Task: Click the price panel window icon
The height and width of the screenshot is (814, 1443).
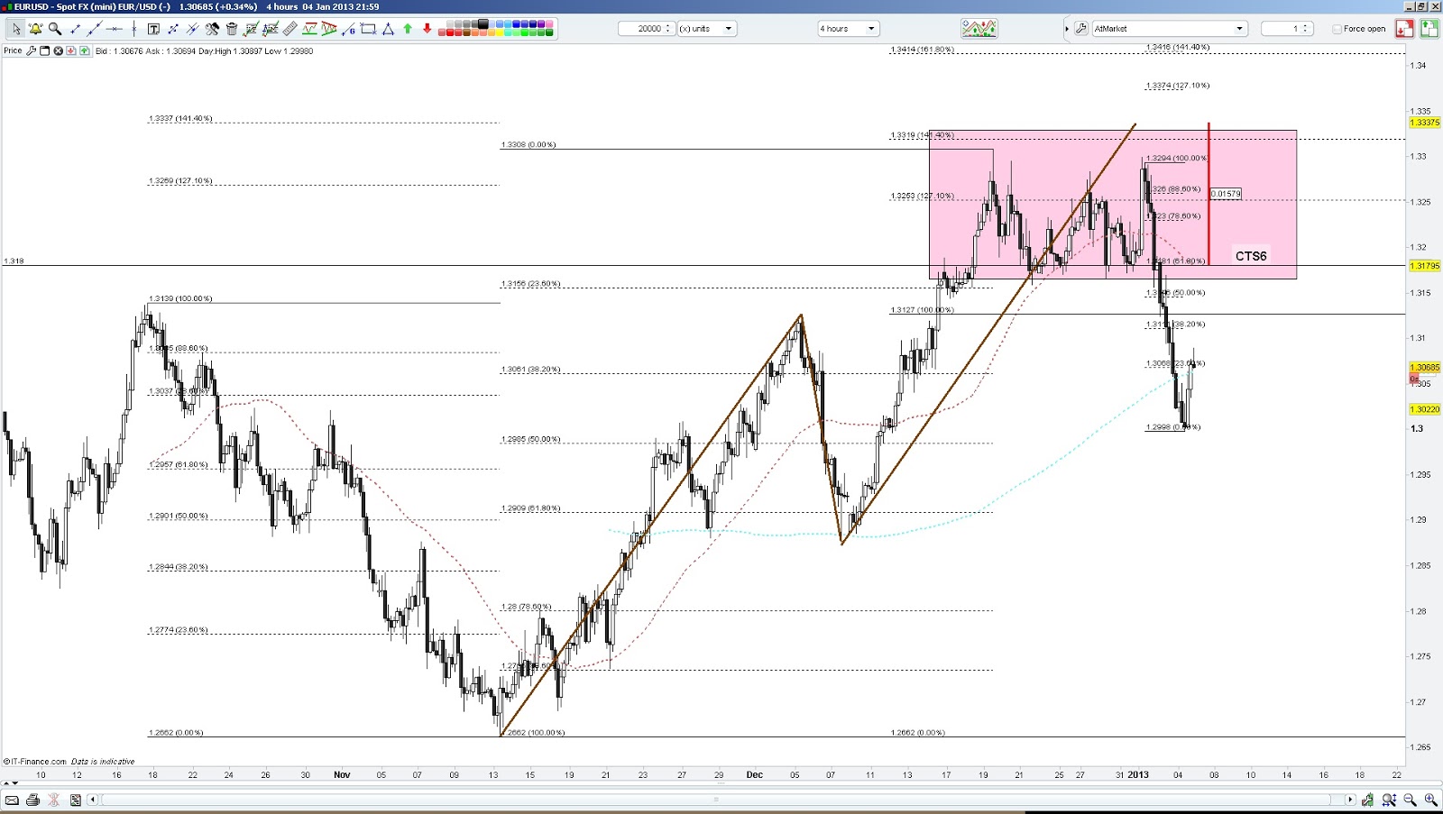Action: click(x=44, y=50)
